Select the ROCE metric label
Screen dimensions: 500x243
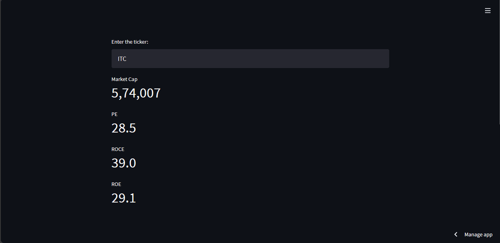(x=118, y=149)
